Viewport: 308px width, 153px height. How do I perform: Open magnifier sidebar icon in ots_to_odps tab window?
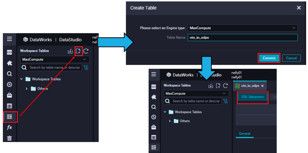click(x=154, y=107)
